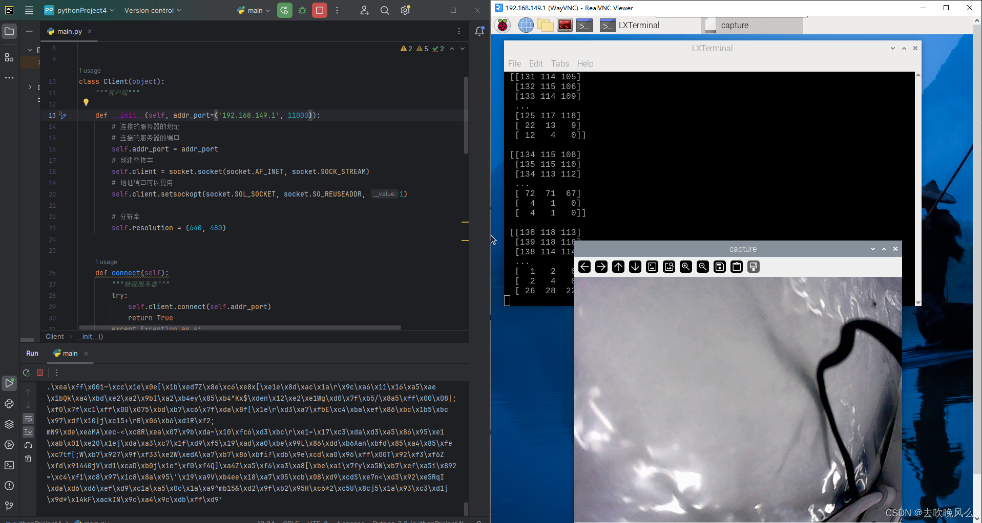Click the notifications bell icon
This screenshot has height=523, width=982.
tap(479, 31)
